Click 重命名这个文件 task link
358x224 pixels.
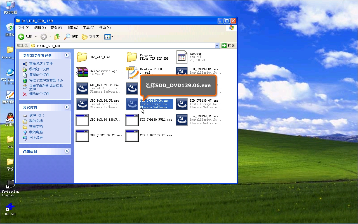41,64
